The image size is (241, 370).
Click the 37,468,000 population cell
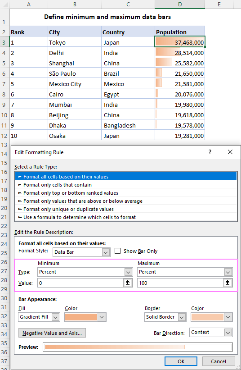pyautogui.click(x=180, y=42)
